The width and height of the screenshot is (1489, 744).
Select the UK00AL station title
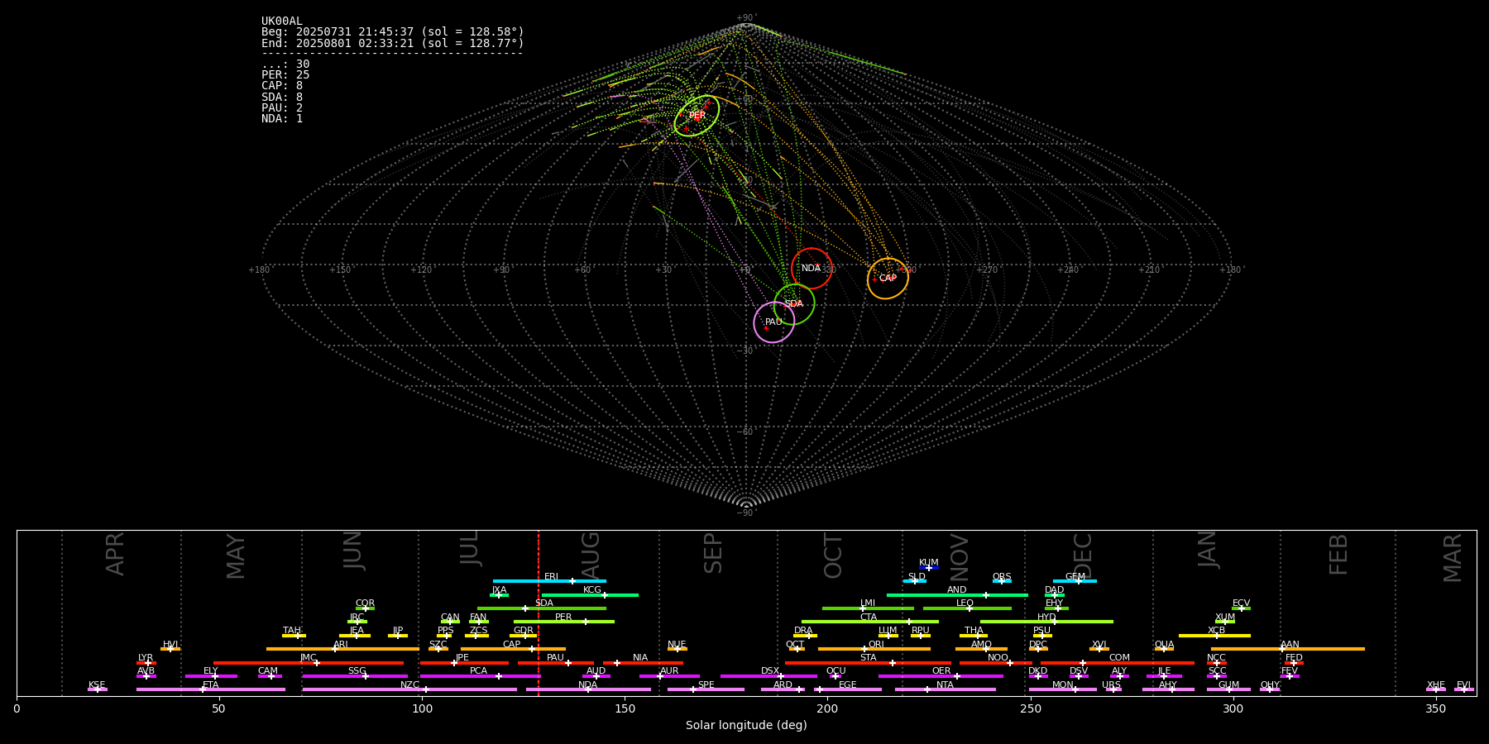pyautogui.click(x=282, y=21)
